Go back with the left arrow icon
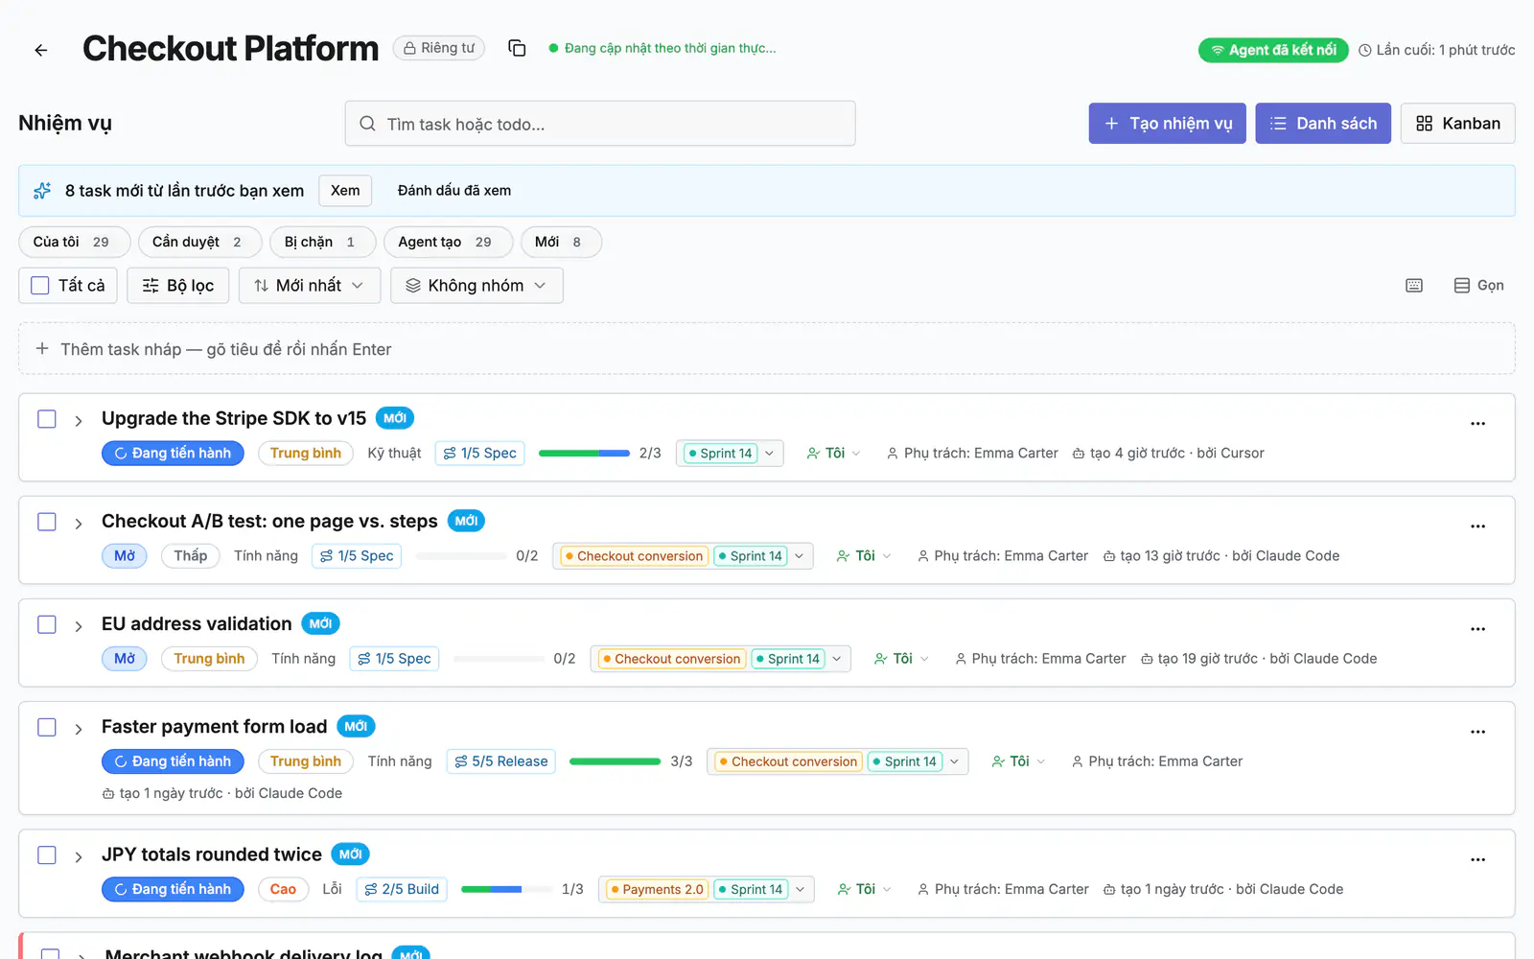Screen dimensions: 1534x959 tap(40, 50)
